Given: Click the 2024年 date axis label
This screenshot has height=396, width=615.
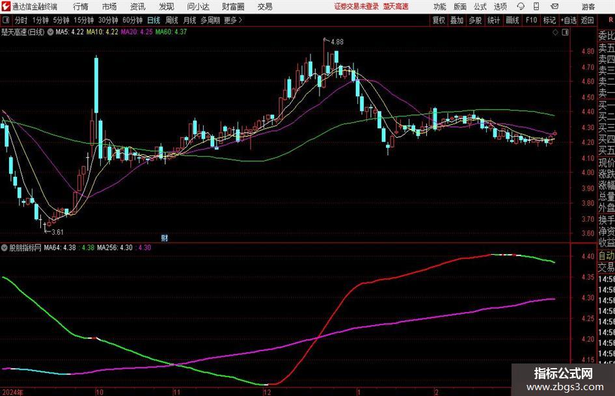Looking at the screenshot, I should pyautogui.click(x=12, y=392).
